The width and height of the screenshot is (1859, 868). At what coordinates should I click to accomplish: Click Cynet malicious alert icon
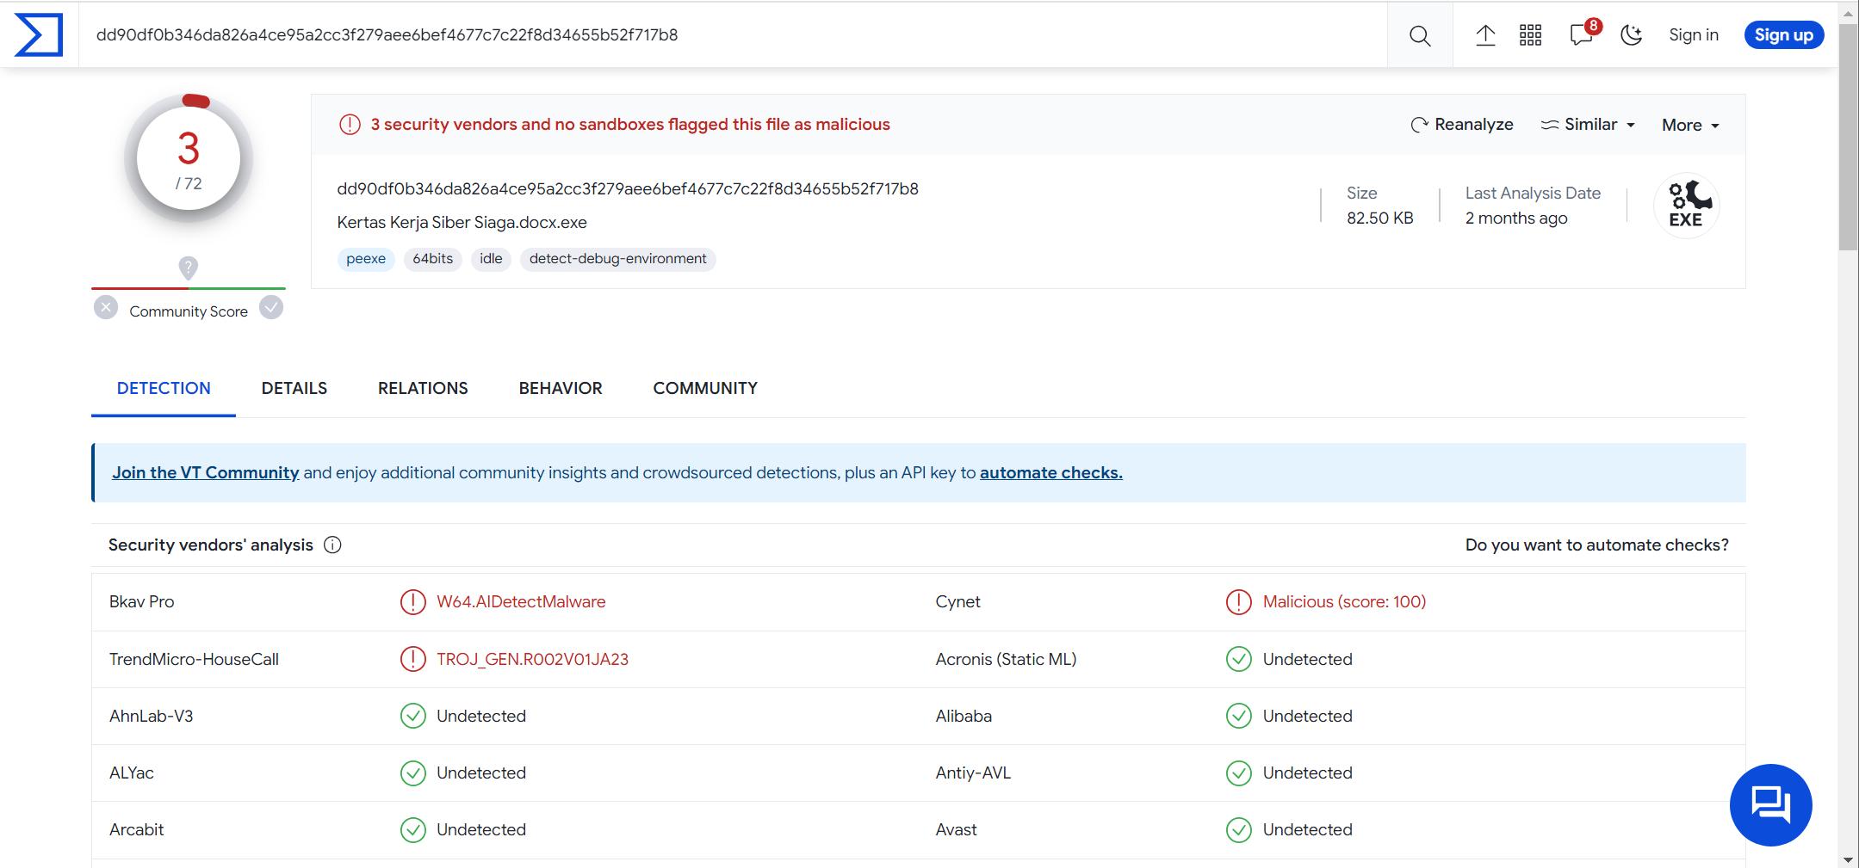point(1239,602)
